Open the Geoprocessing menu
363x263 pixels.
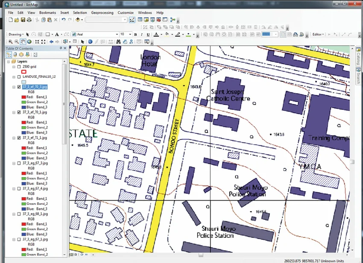point(102,12)
